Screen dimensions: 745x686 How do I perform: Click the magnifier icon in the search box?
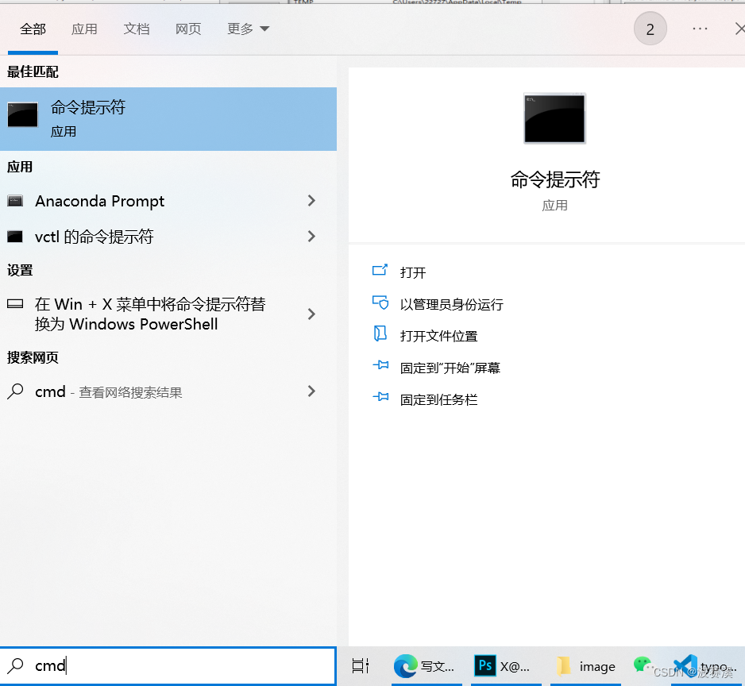click(16, 665)
